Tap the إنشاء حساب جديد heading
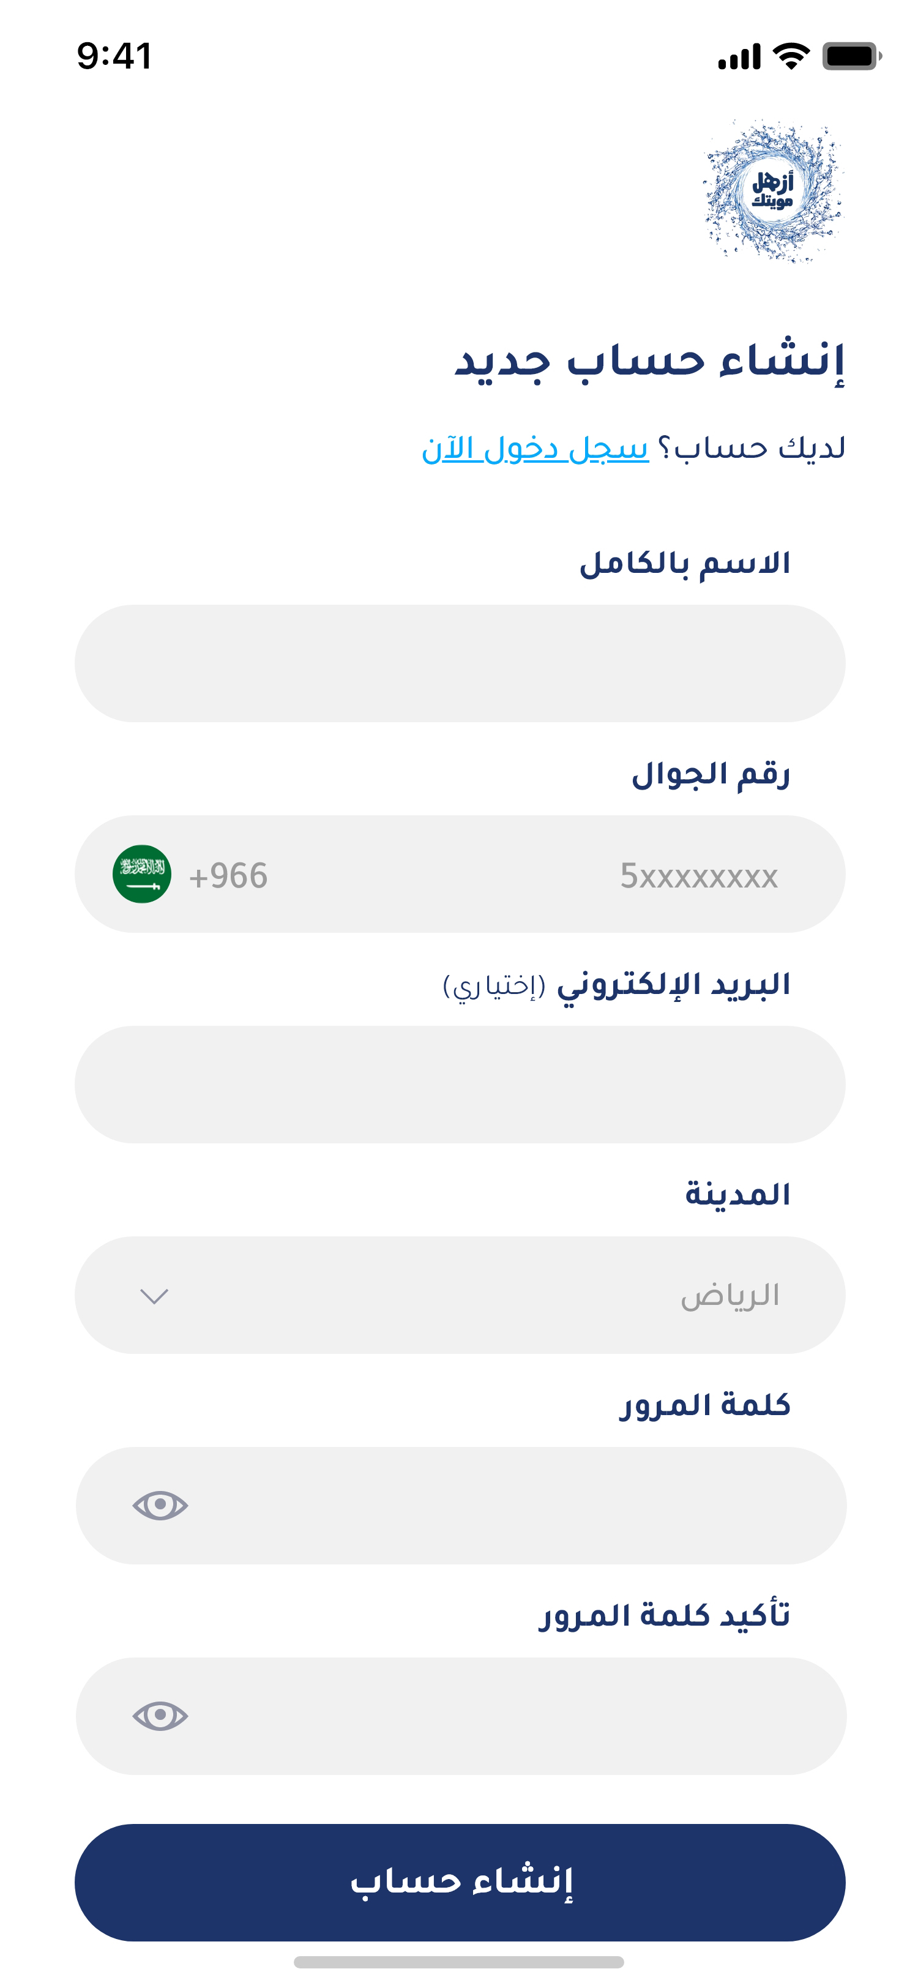918x1988 pixels. coord(649,361)
